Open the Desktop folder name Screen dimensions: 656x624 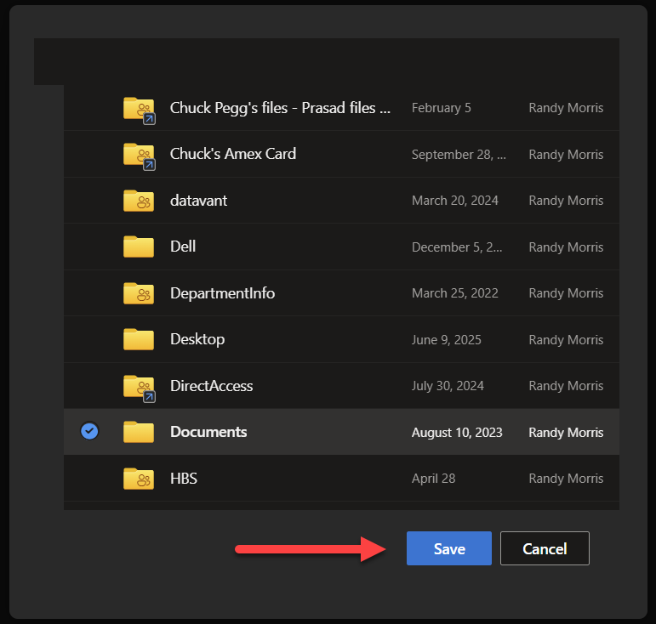click(197, 339)
